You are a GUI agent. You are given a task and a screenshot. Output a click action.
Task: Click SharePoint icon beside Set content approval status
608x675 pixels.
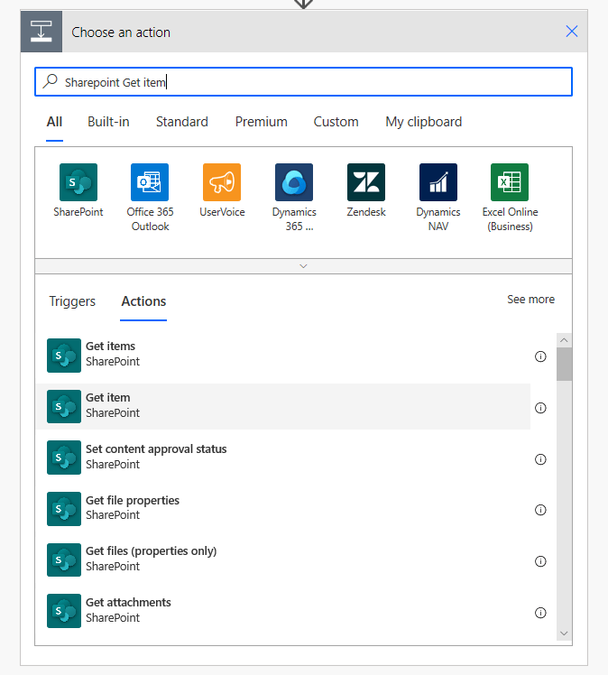[64, 458]
